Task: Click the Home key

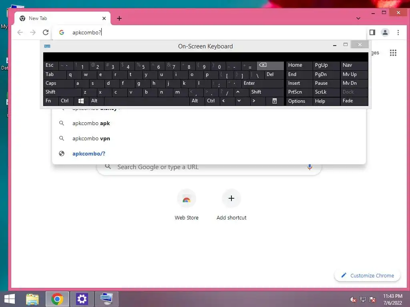Action: click(299, 66)
